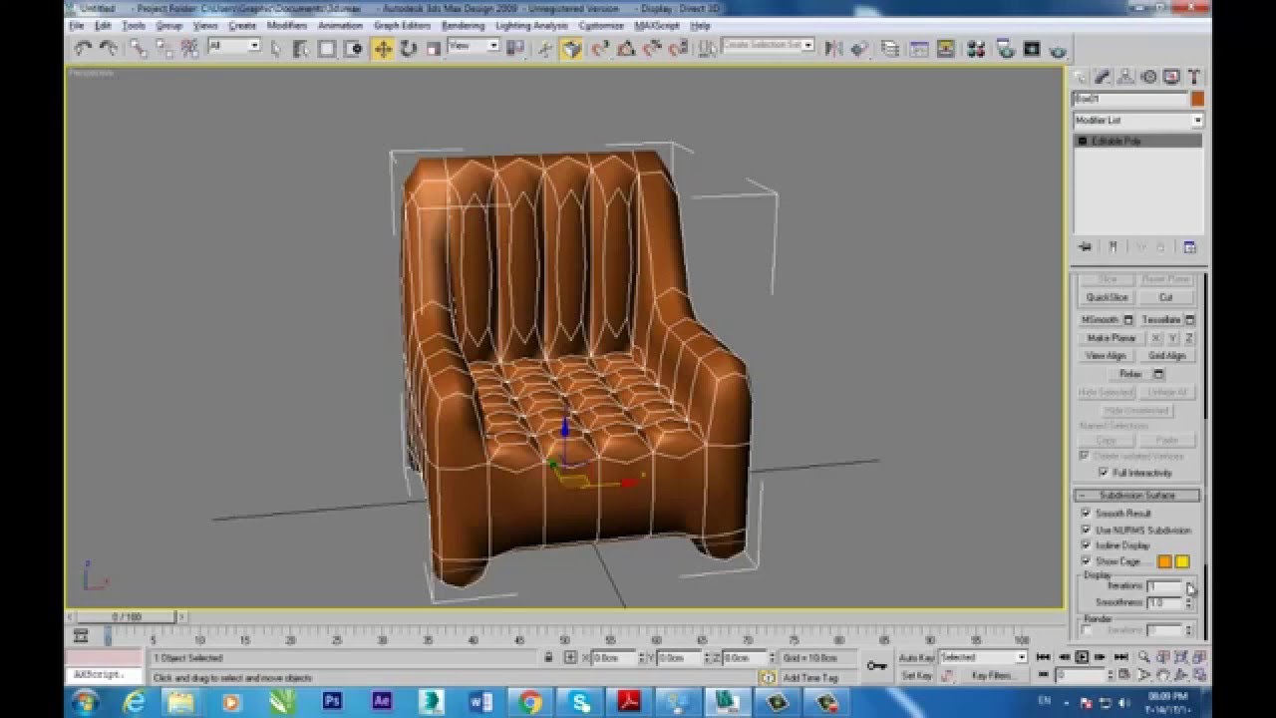The height and width of the screenshot is (718, 1276).
Task: Click the Pin Stack icon
Action: (1086, 246)
